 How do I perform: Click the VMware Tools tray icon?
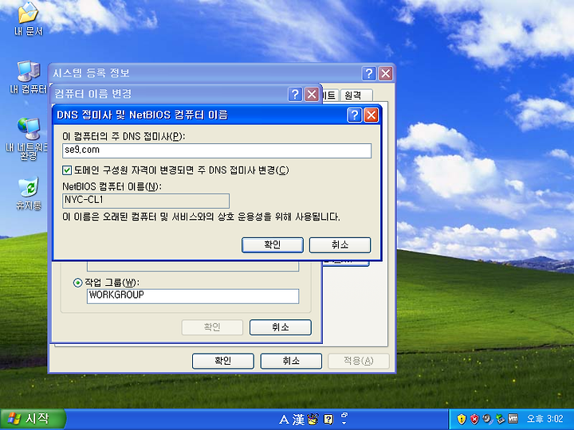pyautogui.click(x=513, y=419)
